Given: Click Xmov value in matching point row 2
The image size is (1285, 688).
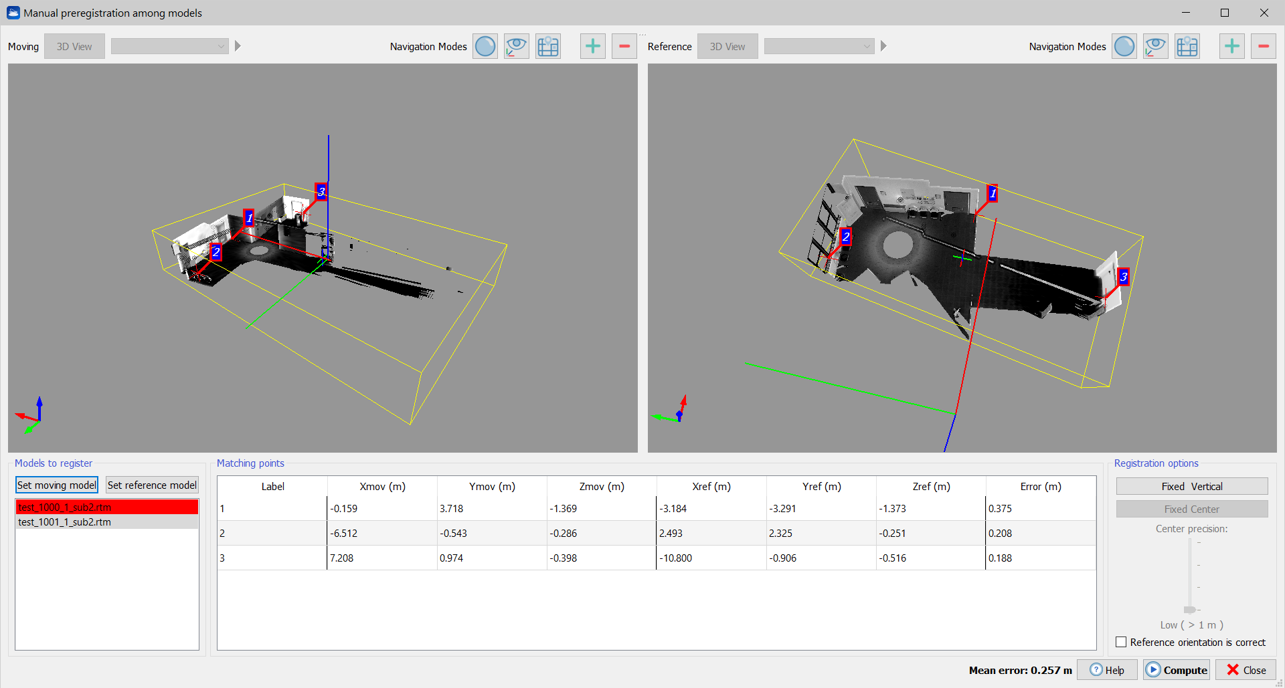Looking at the screenshot, I should point(381,534).
